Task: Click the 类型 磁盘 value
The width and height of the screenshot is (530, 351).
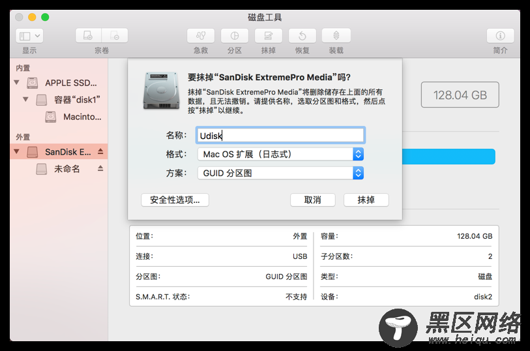Action: [x=485, y=277]
